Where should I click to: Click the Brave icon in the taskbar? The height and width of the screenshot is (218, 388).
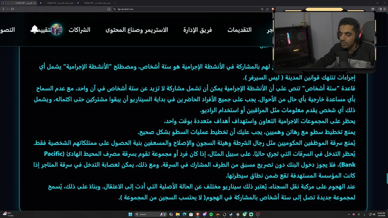(198, 214)
